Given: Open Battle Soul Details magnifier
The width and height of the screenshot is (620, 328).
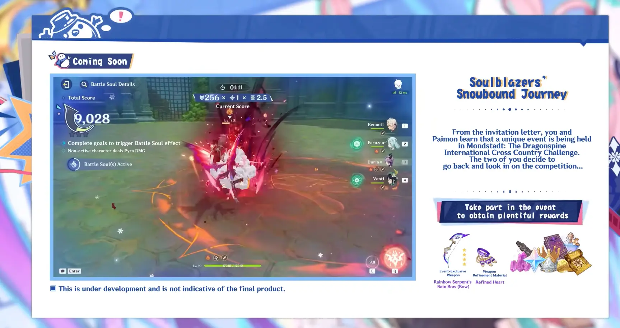Looking at the screenshot, I should coord(84,84).
